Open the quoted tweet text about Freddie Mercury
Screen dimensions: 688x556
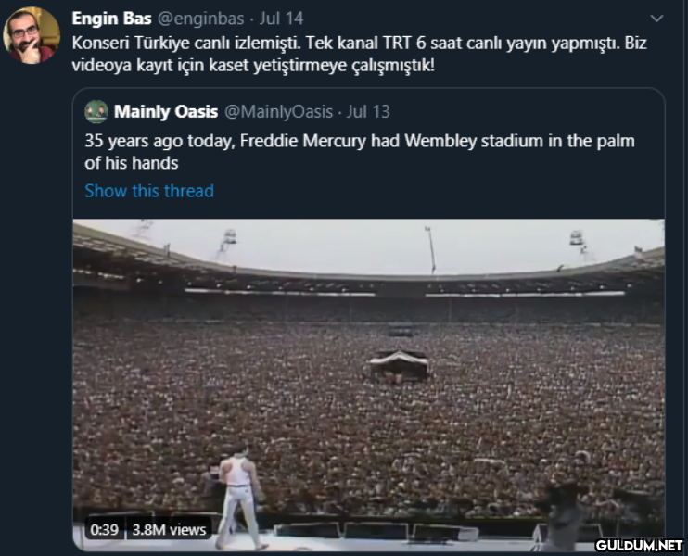360,152
